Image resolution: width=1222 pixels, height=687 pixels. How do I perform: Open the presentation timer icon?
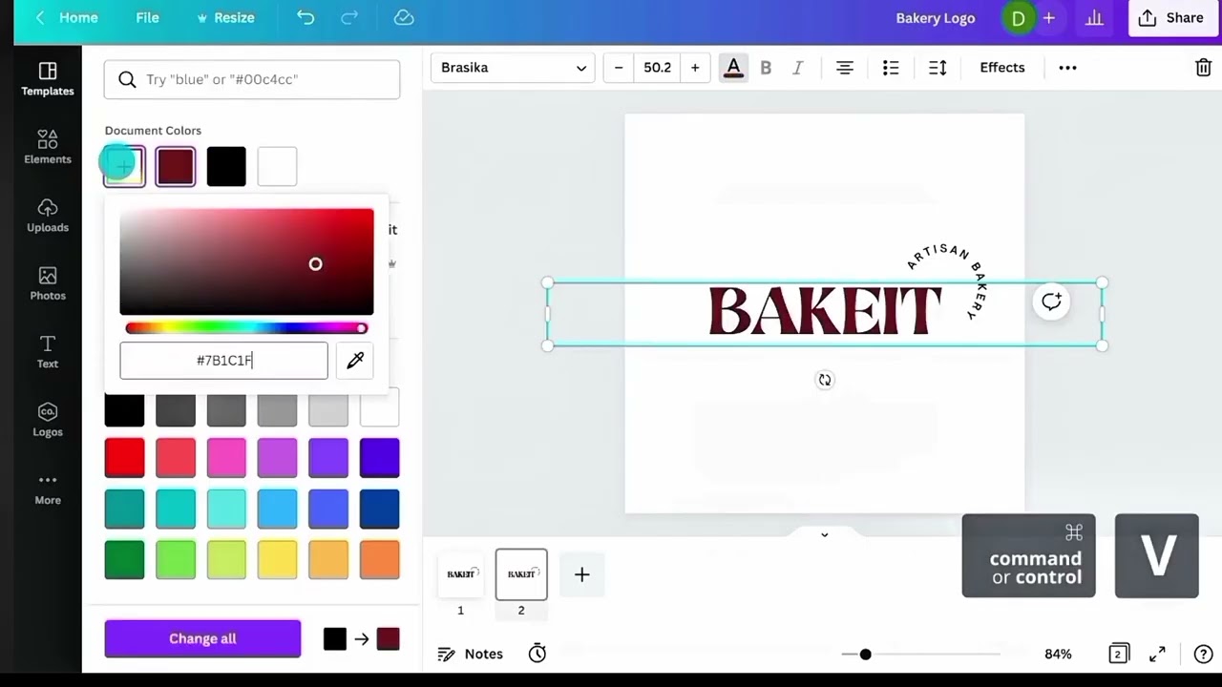click(537, 654)
